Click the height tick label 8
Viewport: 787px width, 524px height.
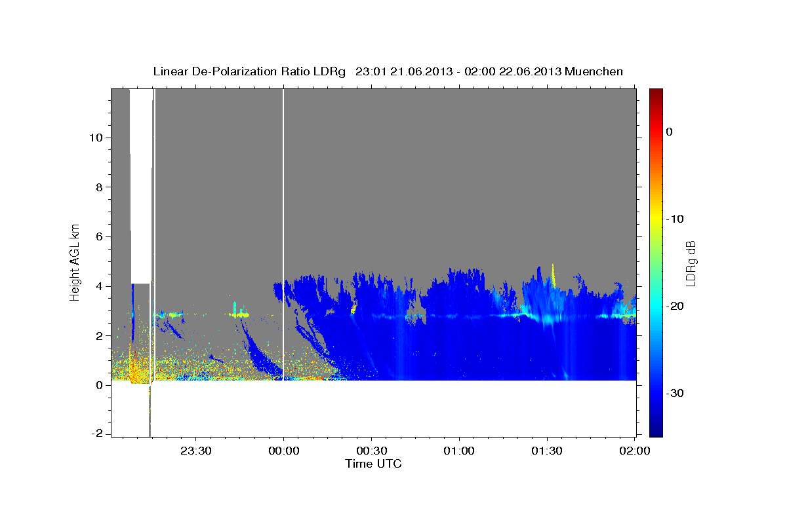coord(100,187)
